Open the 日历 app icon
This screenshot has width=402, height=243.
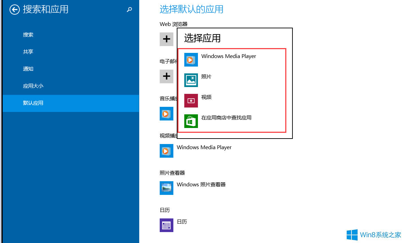pyautogui.click(x=166, y=225)
